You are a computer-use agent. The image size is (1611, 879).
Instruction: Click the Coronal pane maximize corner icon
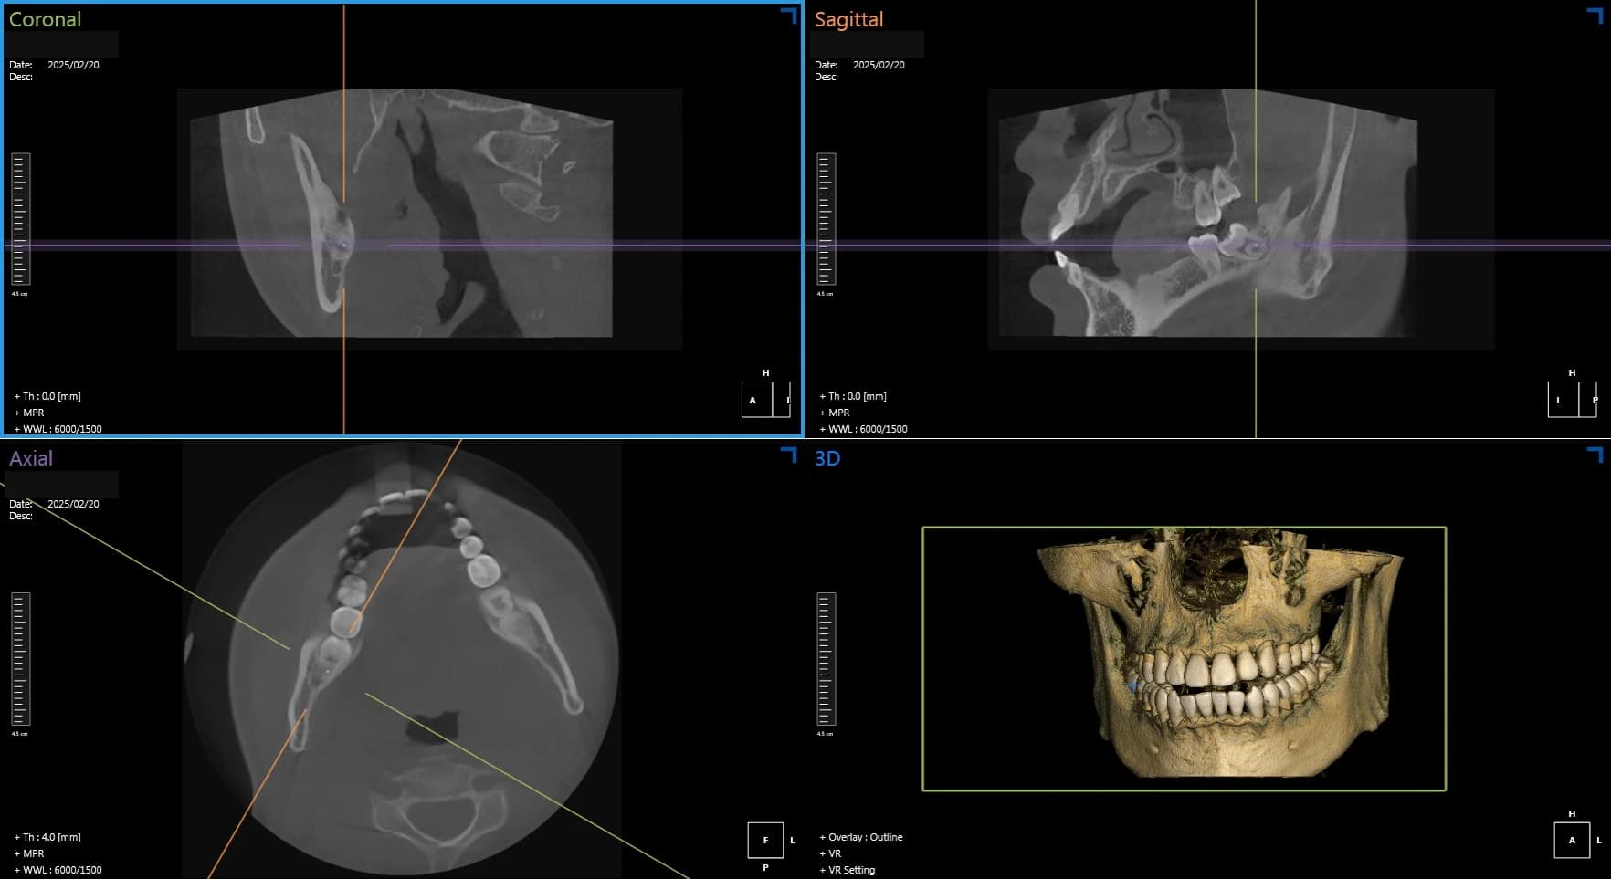point(788,15)
